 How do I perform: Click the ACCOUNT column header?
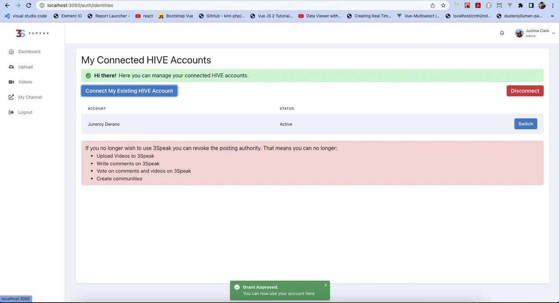pos(97,108)
